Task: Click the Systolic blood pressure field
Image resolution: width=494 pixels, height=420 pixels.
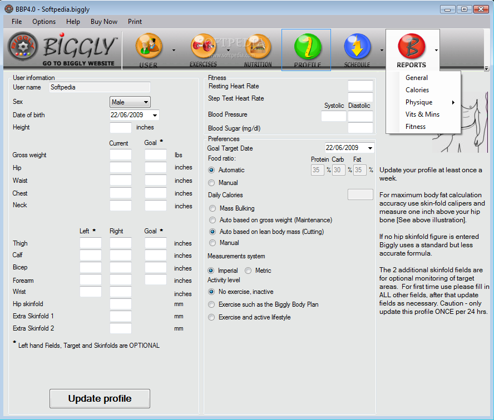Action: click(x=334, y=116)
